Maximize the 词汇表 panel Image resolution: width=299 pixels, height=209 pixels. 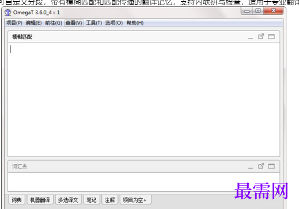point(271,166)
